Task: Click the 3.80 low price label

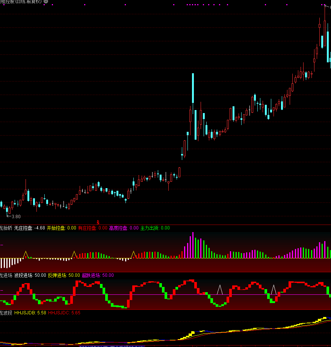Action: (x=16, y=217)
